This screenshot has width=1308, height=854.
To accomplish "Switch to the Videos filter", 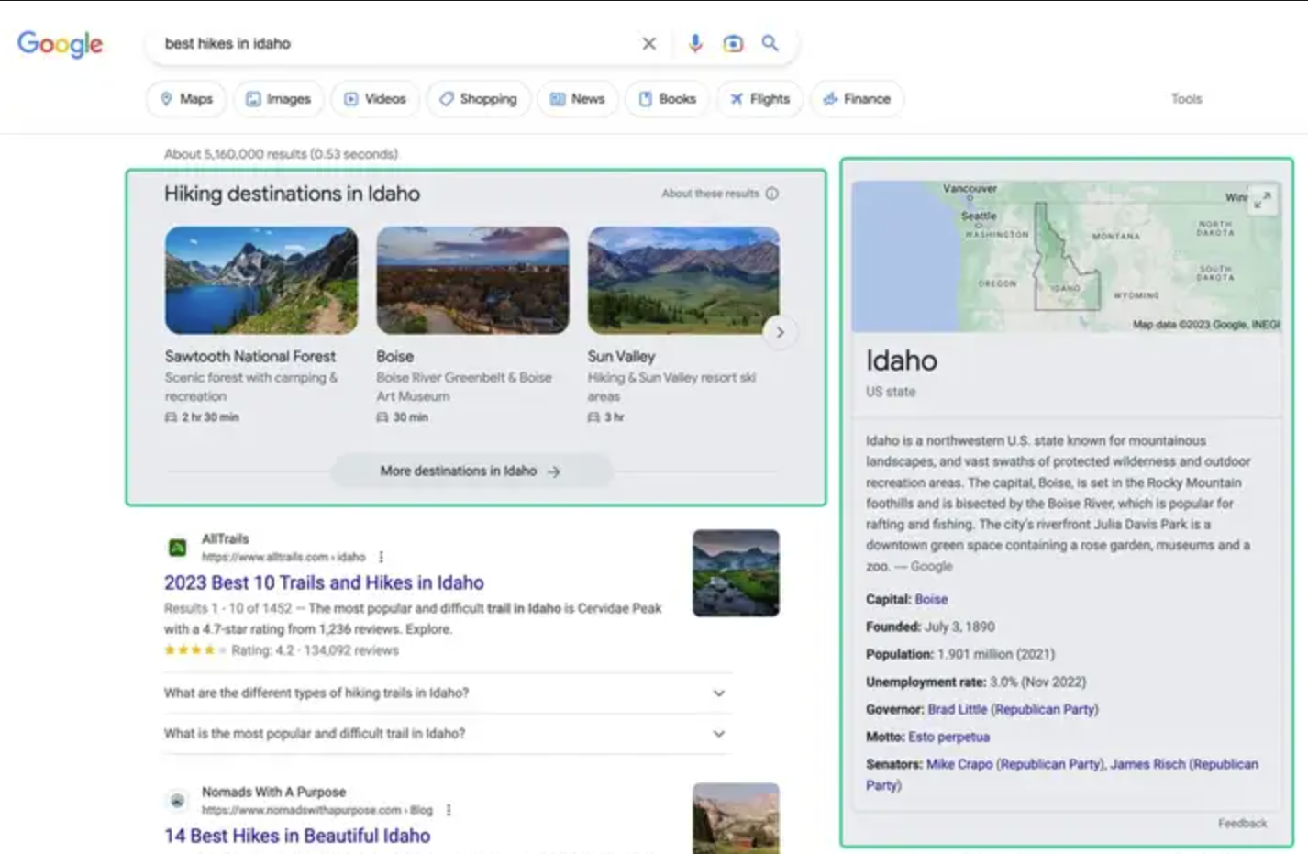I will pyautogui.click(x=375, y=99).
